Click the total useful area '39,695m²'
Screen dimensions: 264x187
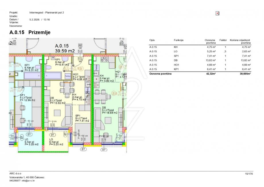(x=245, y=74)
